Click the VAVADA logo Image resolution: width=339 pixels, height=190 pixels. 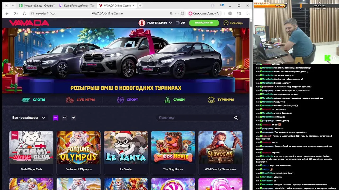click(x=29, y=23)
